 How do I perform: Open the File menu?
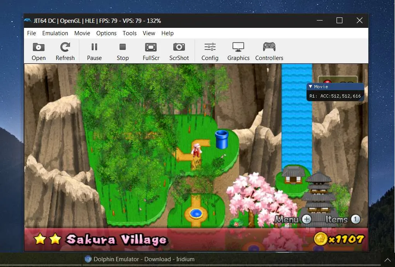pos(31,33)
